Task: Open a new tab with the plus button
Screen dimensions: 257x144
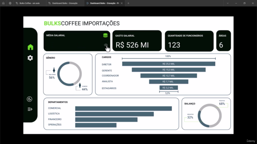Action: pyautogui.click(x=128, y=3)
